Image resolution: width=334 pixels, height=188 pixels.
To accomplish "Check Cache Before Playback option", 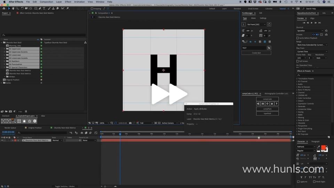I will point(298,38).
